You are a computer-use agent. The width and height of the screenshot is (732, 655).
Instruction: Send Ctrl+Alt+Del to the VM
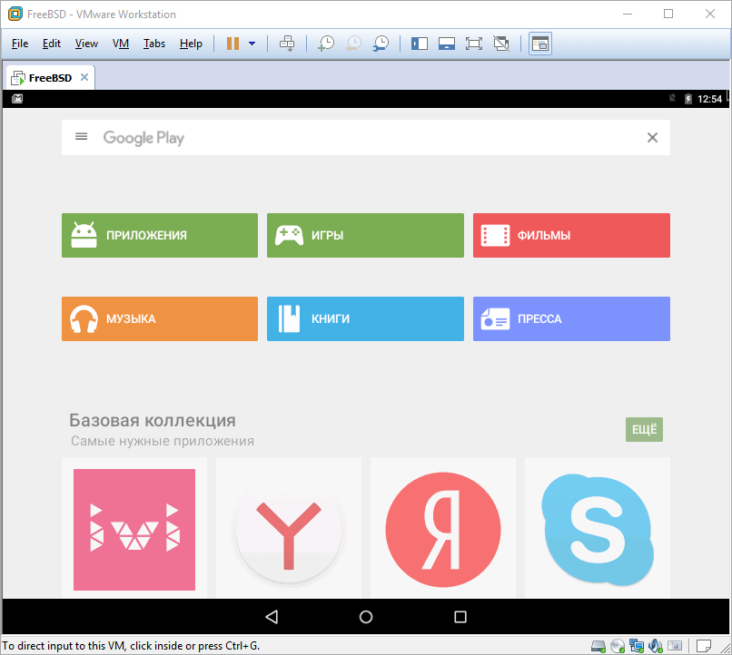287,44
